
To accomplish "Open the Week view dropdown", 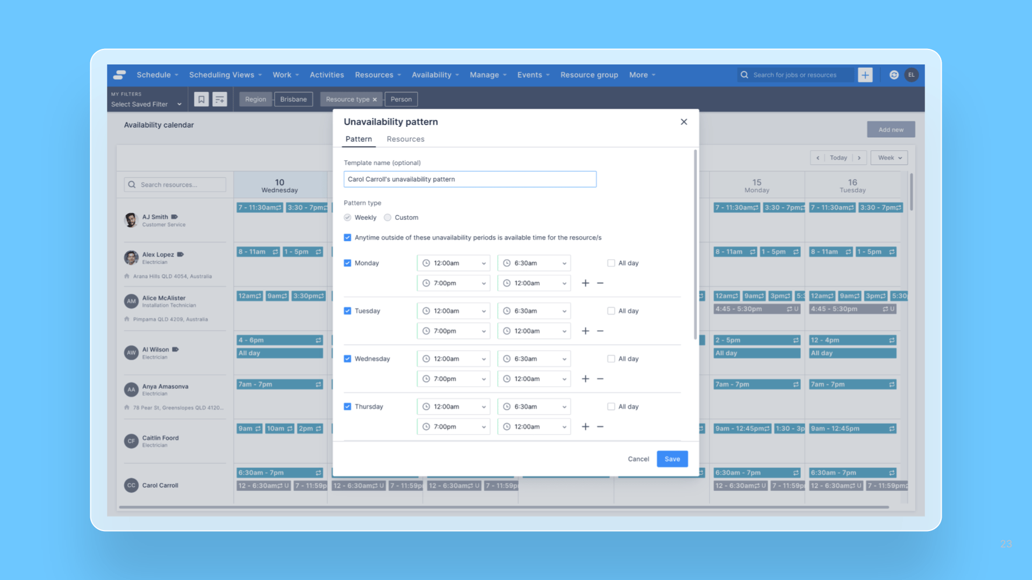I will pos(890,158).
